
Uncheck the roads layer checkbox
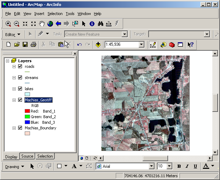tap(20, 66)
